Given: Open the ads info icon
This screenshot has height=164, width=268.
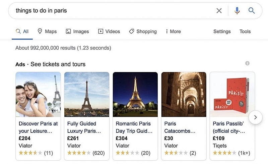Looking at the screenshot, I should coord(247,63).
